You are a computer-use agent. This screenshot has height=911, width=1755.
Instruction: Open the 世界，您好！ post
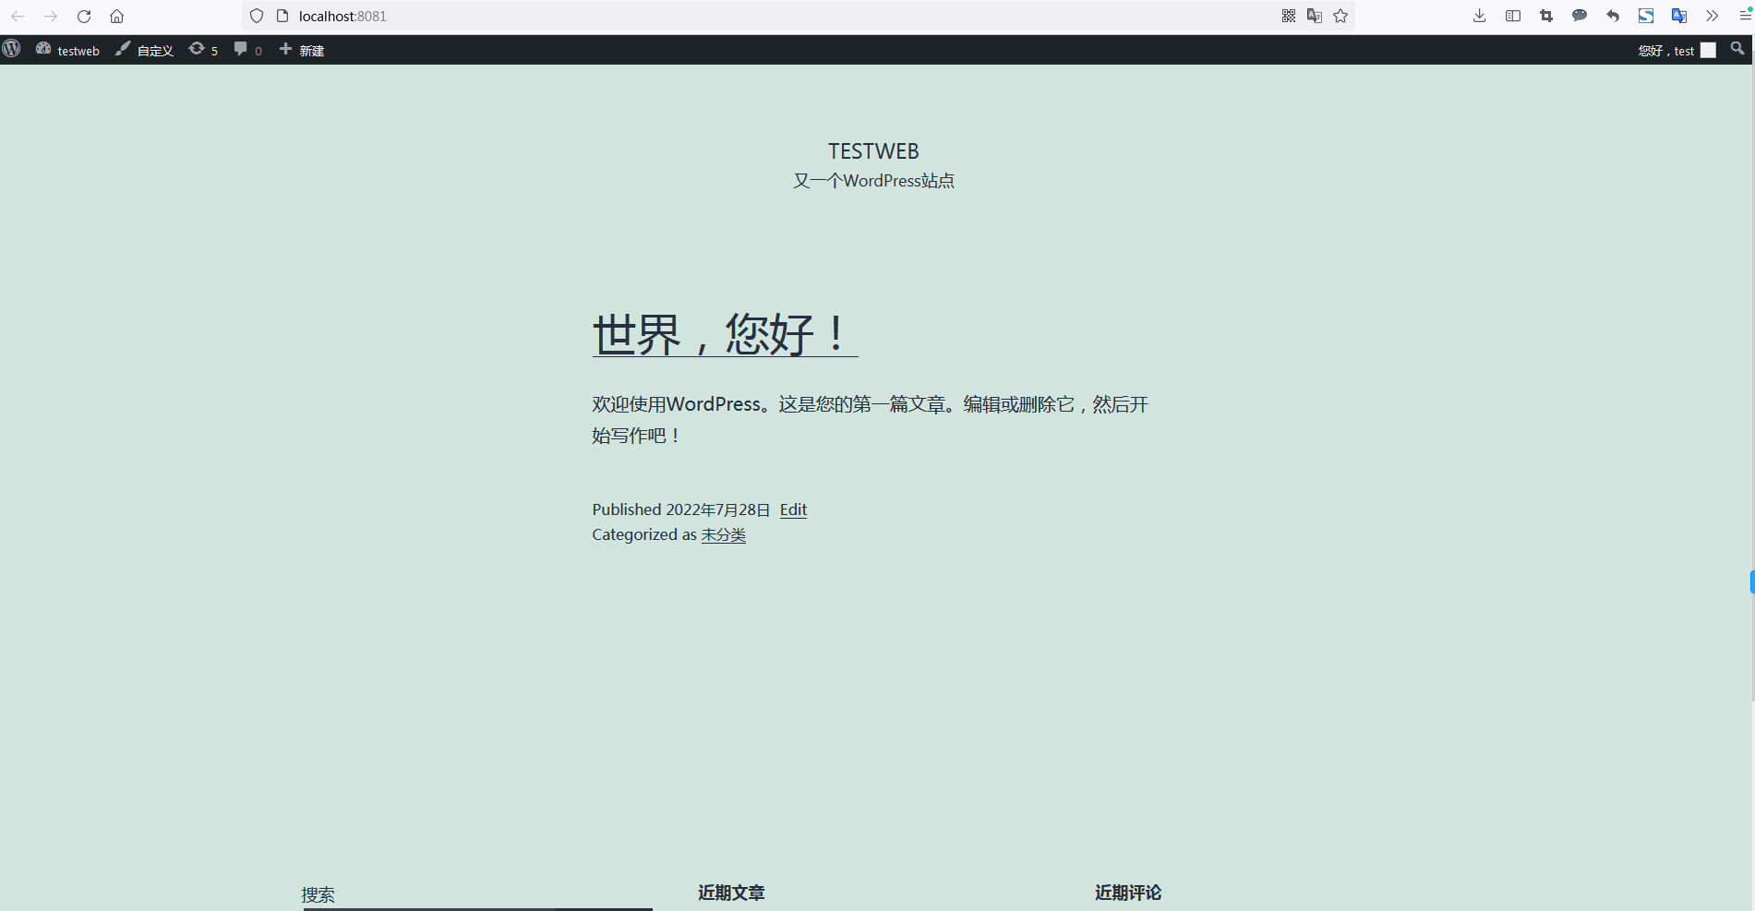pyautogui.click(x=725, y=333)
